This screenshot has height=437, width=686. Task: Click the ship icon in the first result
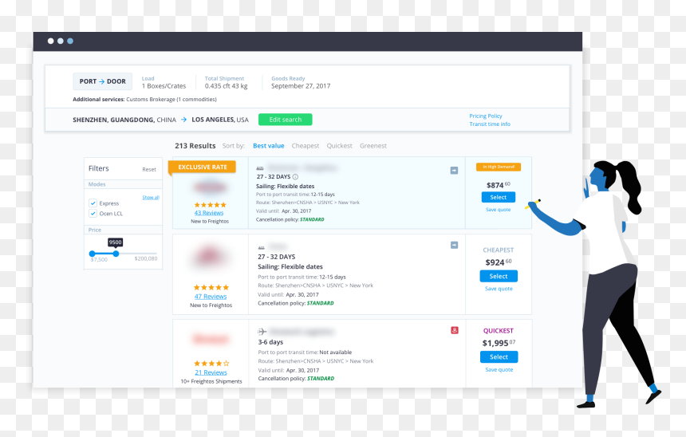tap(260, 168)
